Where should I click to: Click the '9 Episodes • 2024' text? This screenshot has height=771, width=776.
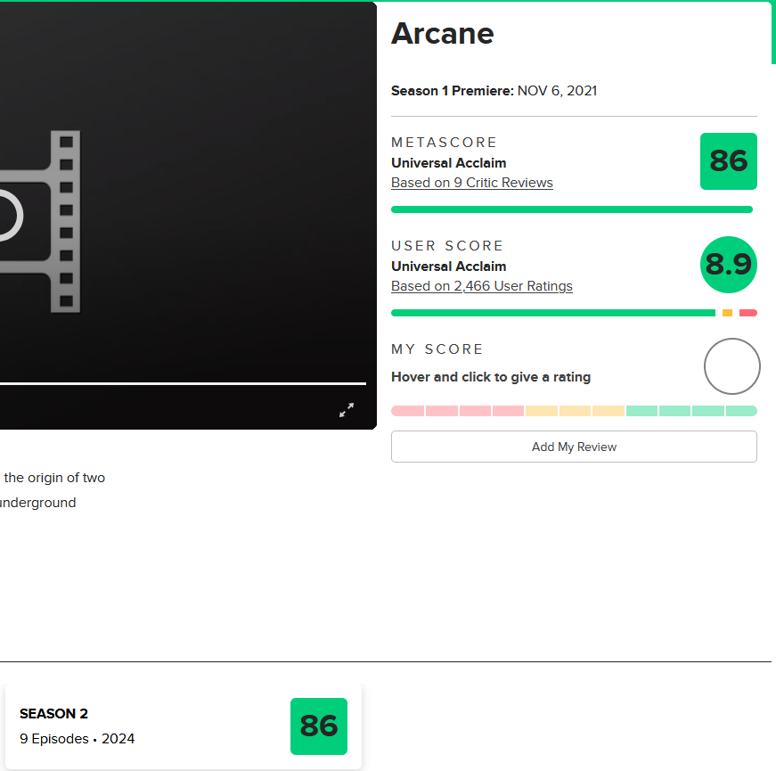click(77, 739)
